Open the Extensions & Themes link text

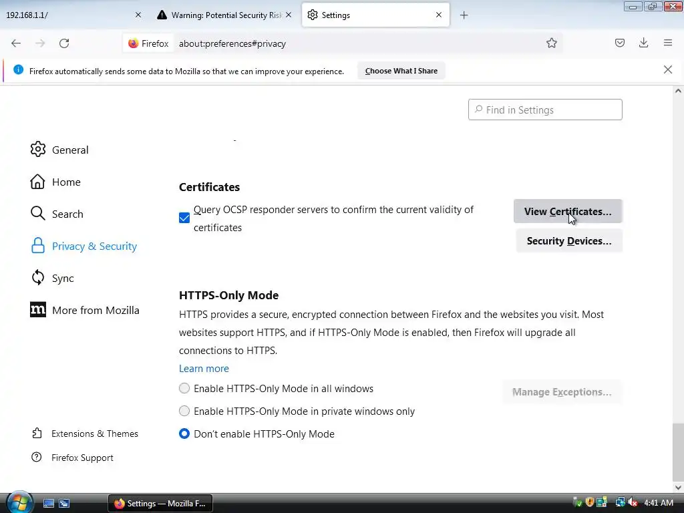tap(95, 434)
